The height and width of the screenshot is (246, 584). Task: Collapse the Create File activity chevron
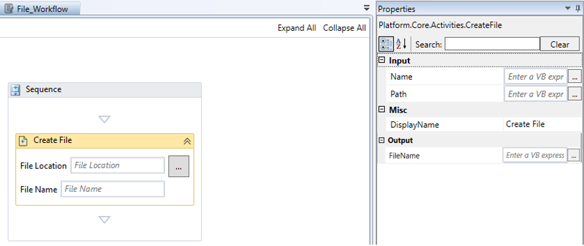click(x=187, y=141)
